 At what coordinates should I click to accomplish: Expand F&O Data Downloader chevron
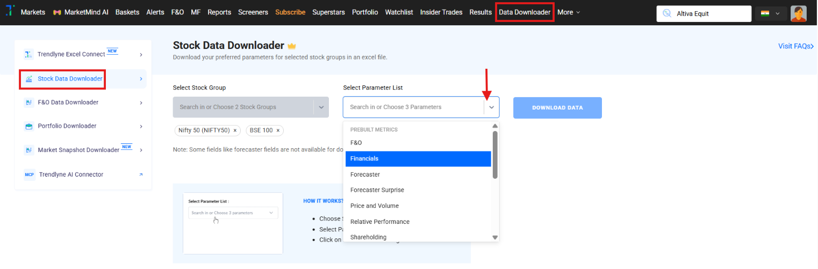click(x=141, y=102)
